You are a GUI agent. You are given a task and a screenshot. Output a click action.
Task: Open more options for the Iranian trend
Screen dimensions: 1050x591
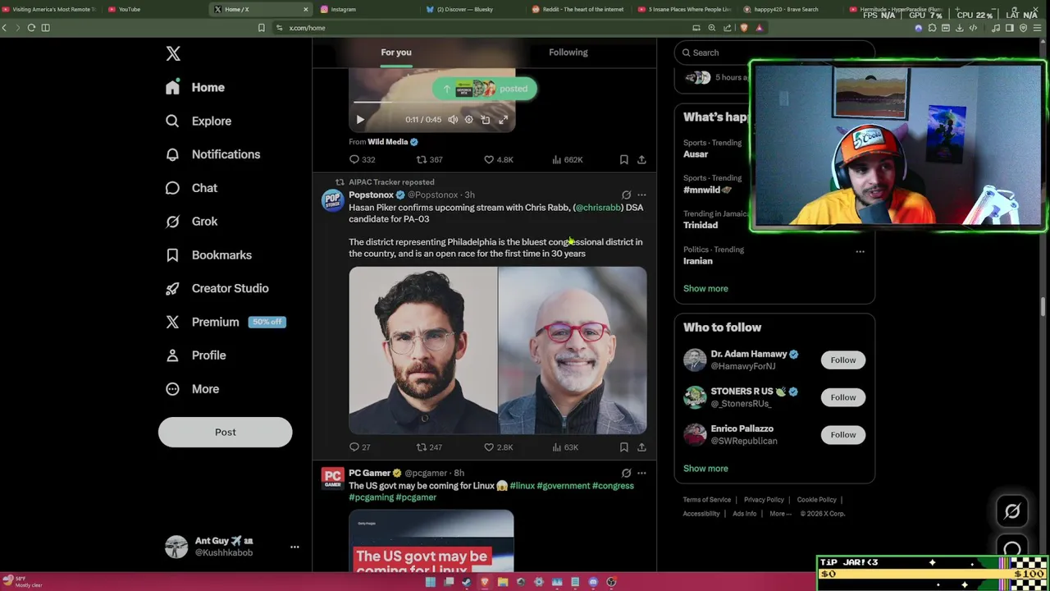(x=860, y=251)
